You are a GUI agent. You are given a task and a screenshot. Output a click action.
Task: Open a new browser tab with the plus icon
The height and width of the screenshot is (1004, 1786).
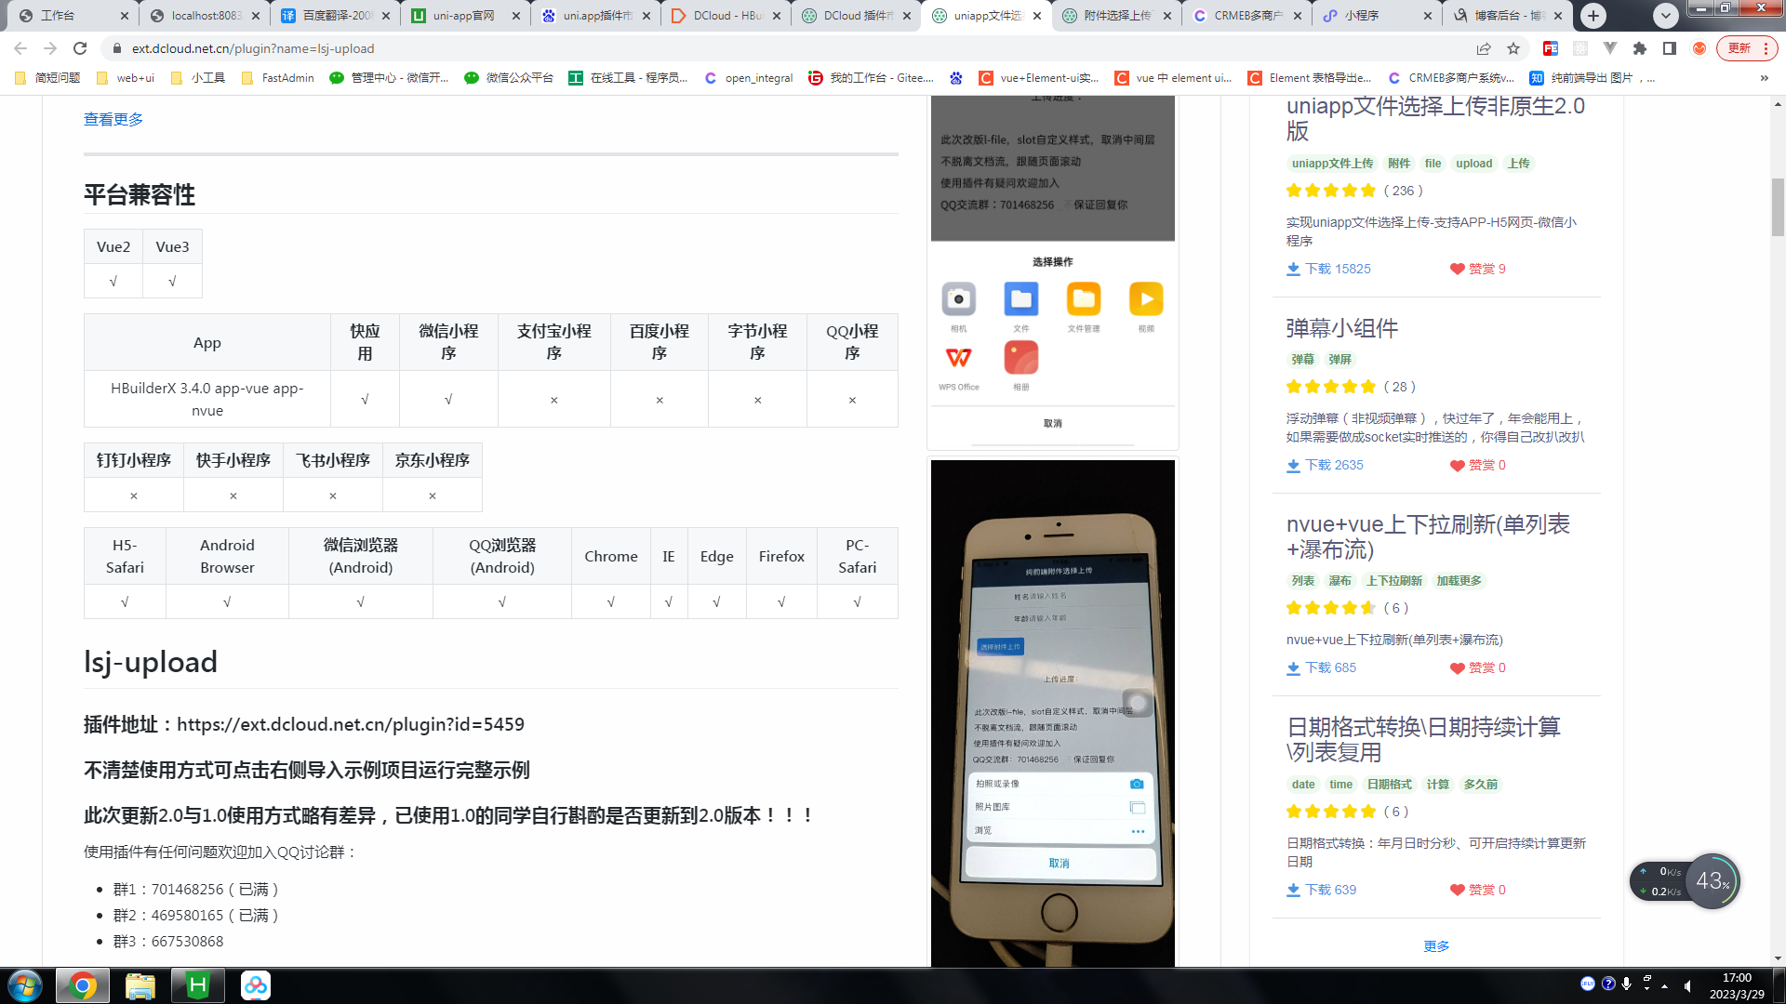tap(1593, 16)
